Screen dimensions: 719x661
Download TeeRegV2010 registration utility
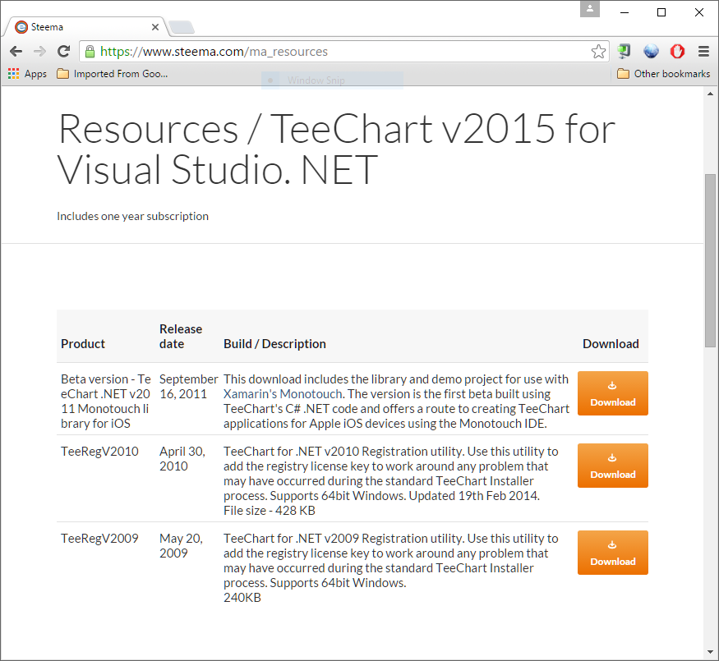click(x=613, y=466)
